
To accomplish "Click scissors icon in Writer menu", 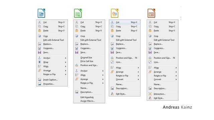I will pos(39,22).
